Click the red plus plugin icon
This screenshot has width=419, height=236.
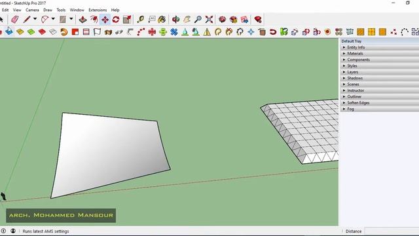152,32
